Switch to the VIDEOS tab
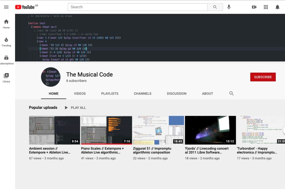Viewport: 285px width, 189px height. click(80, 94)
